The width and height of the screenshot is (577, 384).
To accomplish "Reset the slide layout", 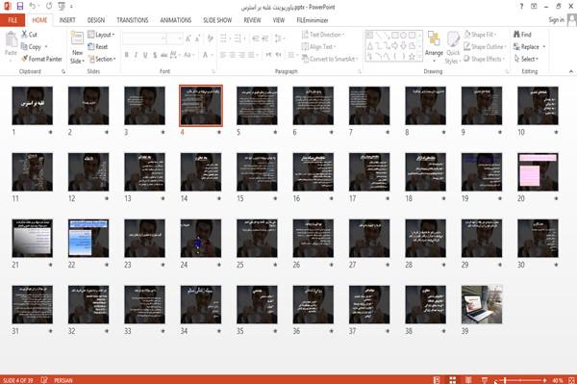I will pyautogui.click(x=98, y=46).
